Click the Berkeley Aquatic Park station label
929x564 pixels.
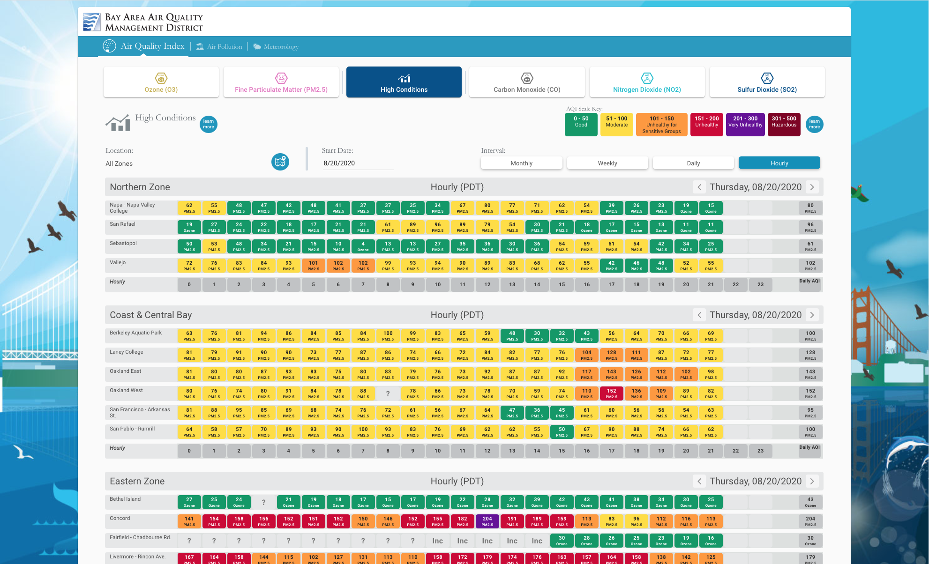(x=136, y=333)
